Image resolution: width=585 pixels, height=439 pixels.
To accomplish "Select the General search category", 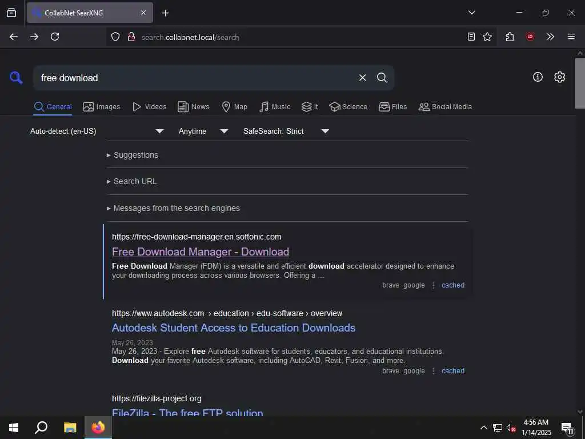I will 53,107.
